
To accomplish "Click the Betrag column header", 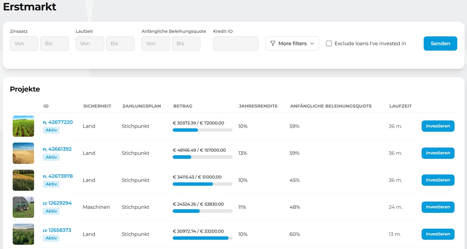I will click(183, 106).
